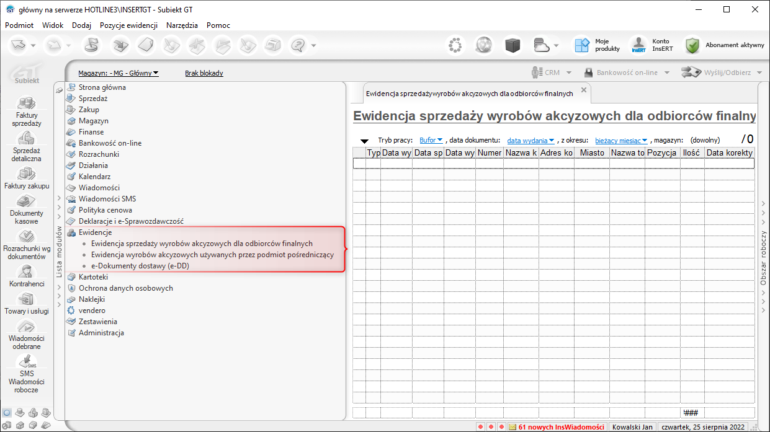Click the cloud server icon

(542, 45)
